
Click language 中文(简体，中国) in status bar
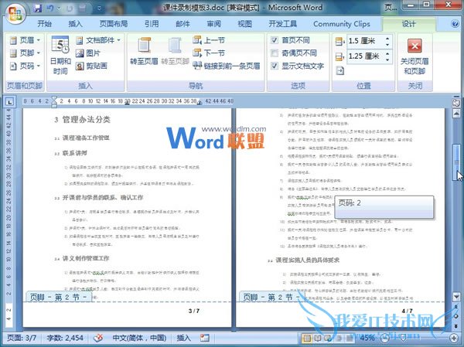pos(139,338)
